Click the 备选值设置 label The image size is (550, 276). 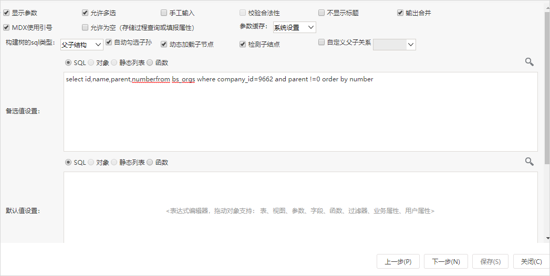click(x=23, y=111)
